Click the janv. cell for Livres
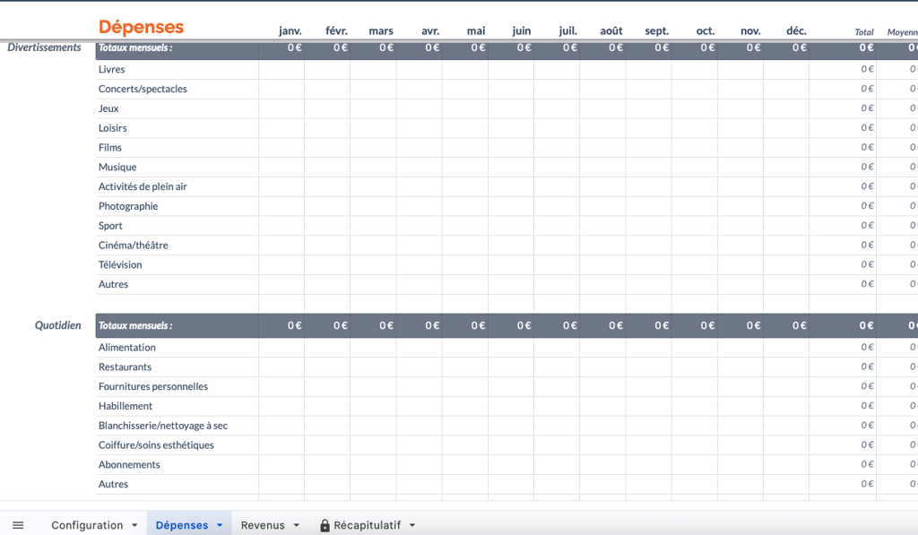The width and height of the screenshot is (918, 535). pyautogui.click(x=281, y=70)
